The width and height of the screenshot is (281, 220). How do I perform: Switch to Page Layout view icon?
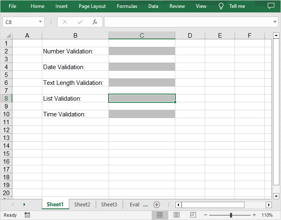(176, 215)
